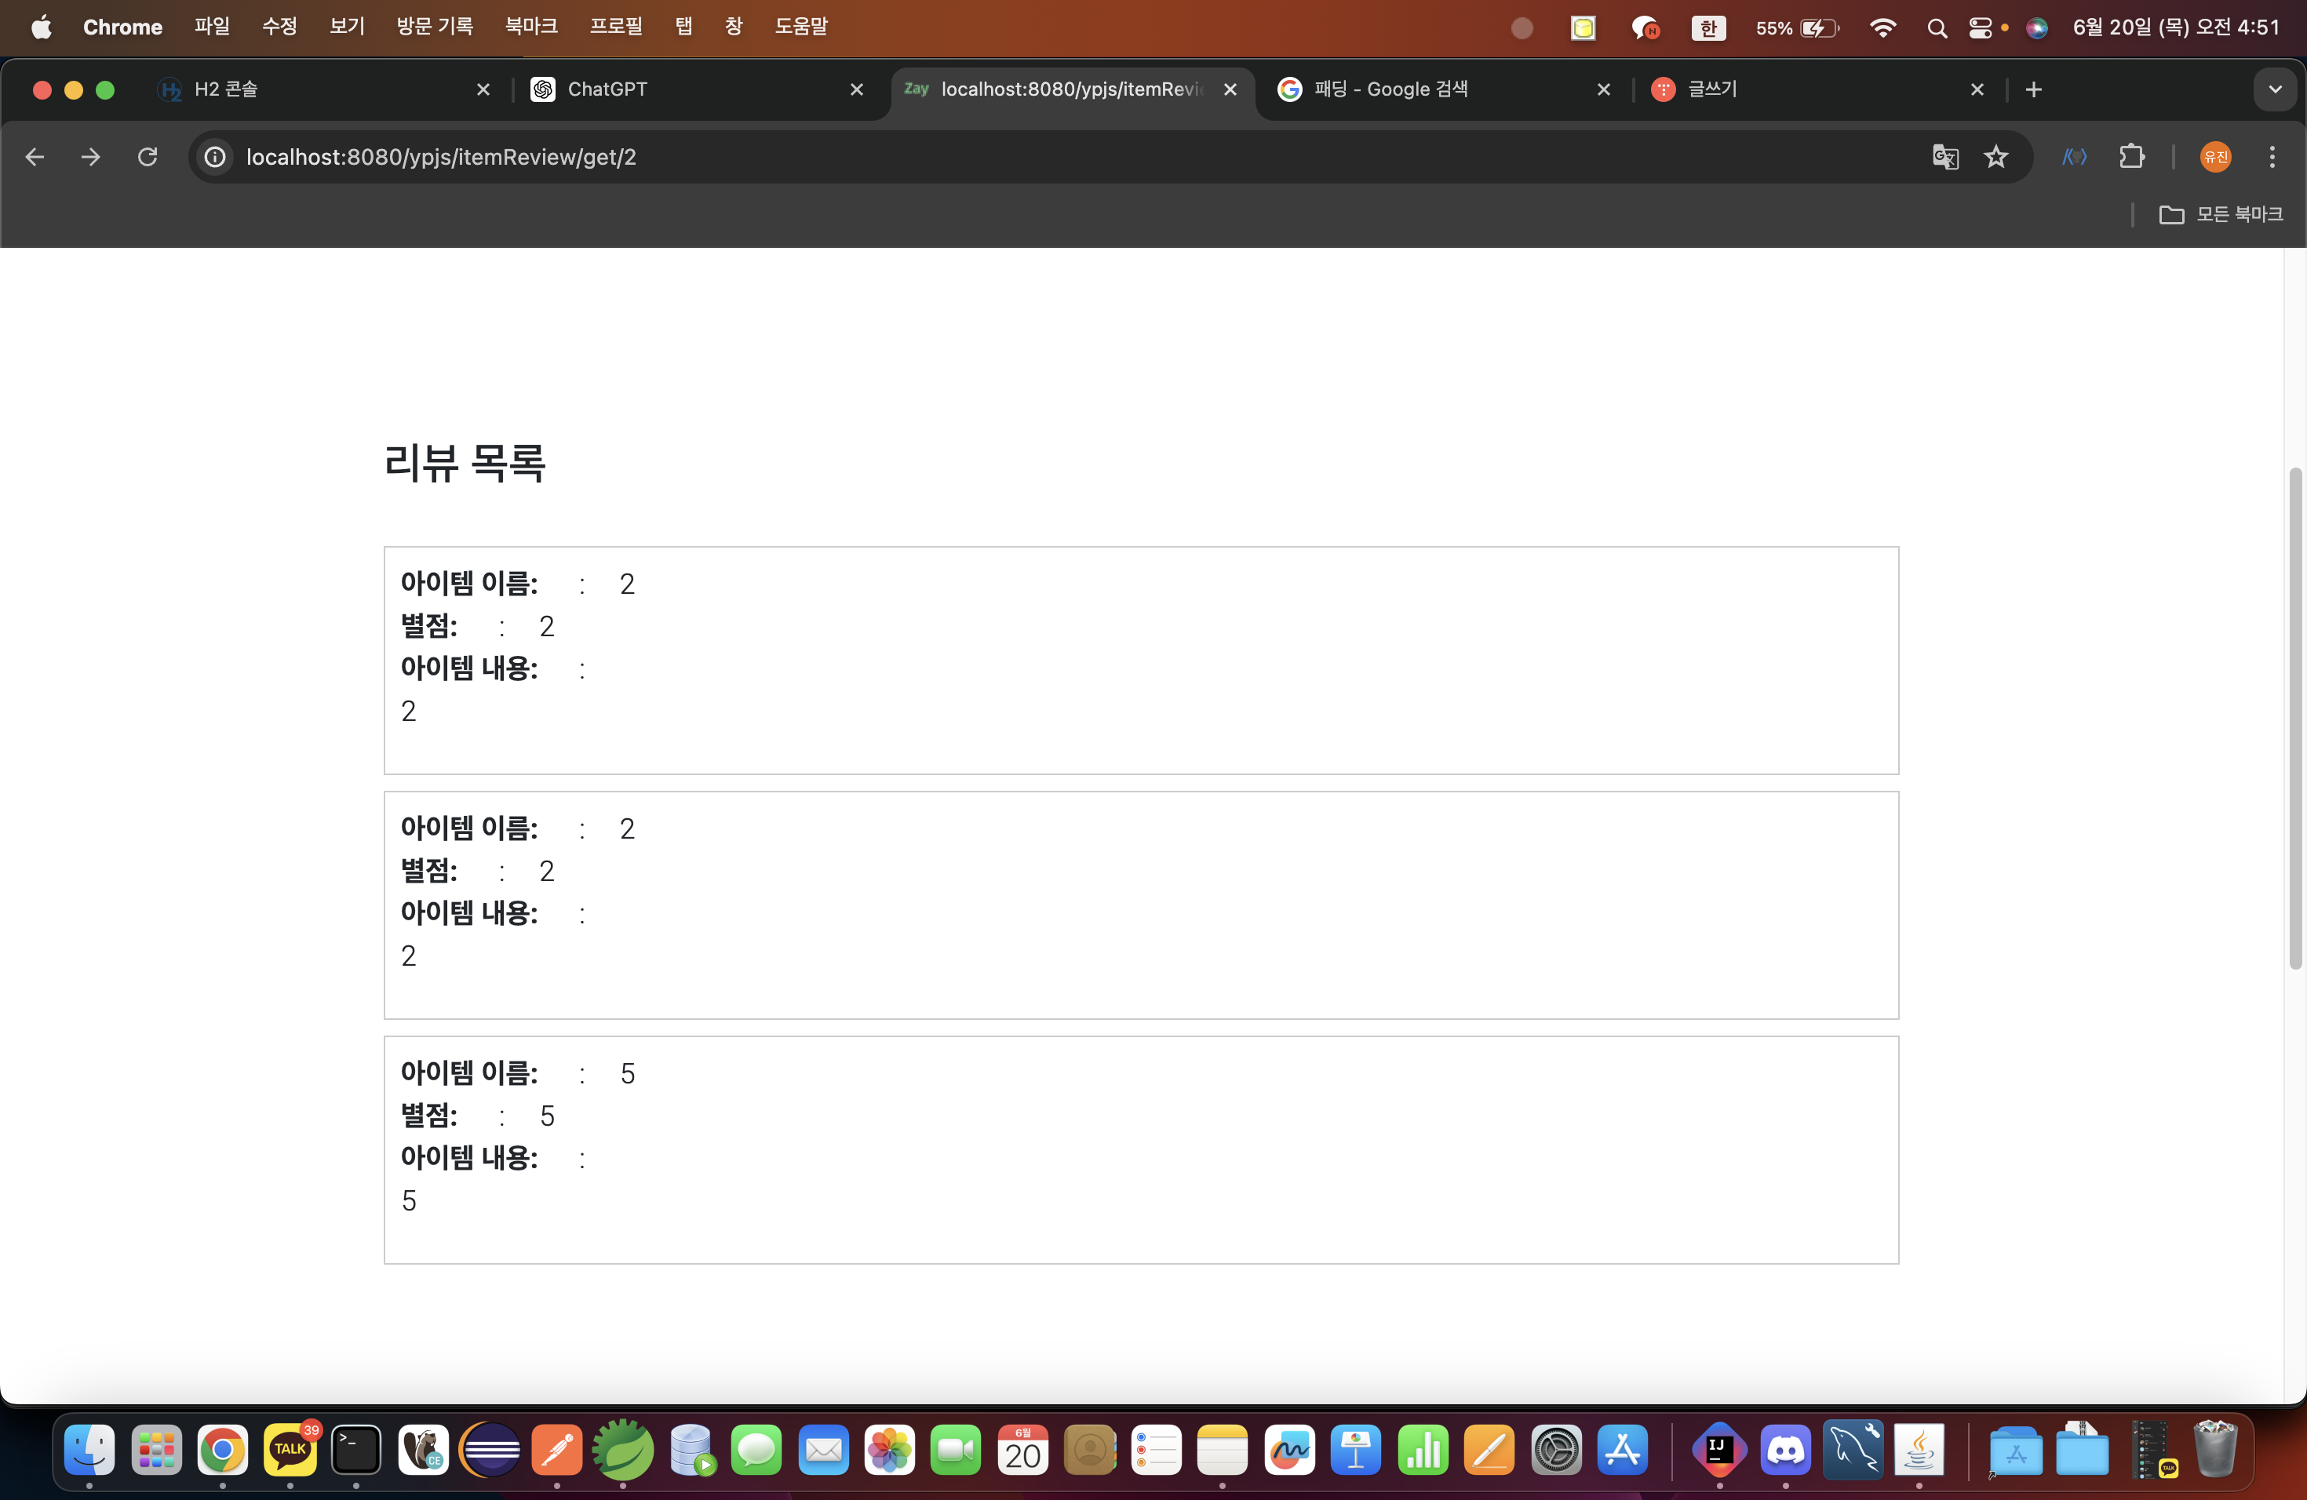The image size is (2307, 1500).
Task: Go back to the previous page
Action: coord(35,157)
